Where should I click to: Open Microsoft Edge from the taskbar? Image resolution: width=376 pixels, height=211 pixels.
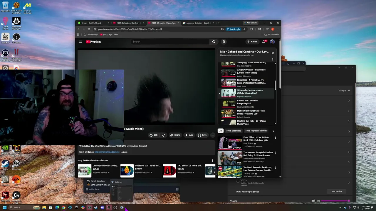coord(57,207)
